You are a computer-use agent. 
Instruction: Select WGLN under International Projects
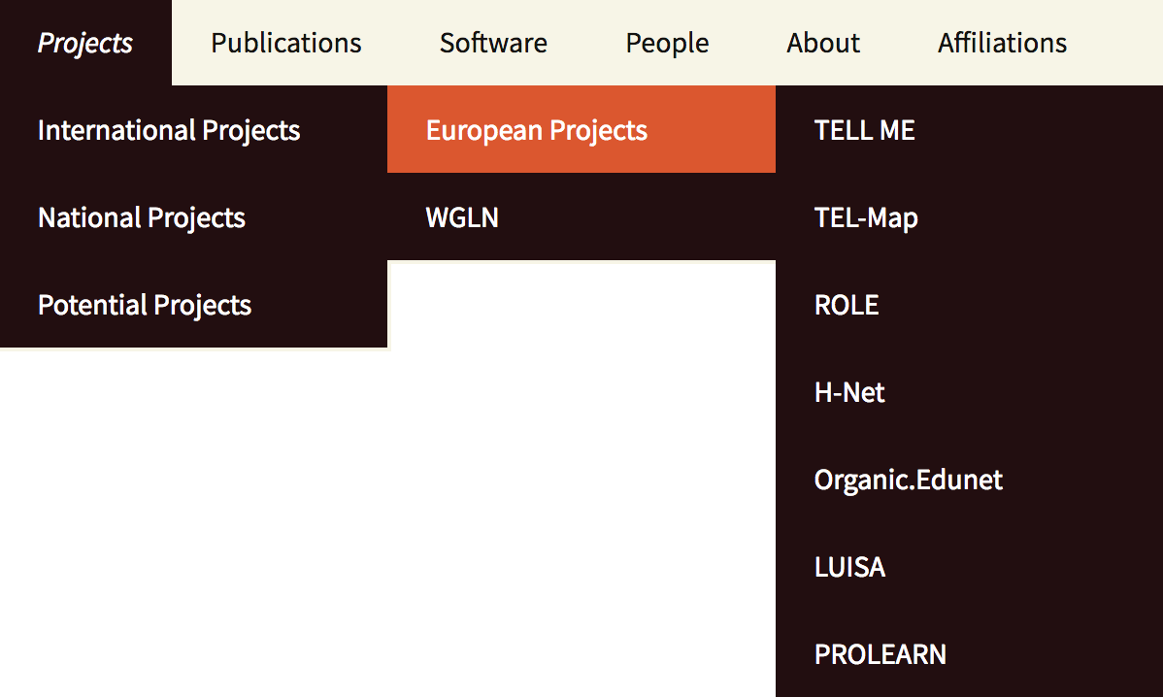[x=462, y=217]
